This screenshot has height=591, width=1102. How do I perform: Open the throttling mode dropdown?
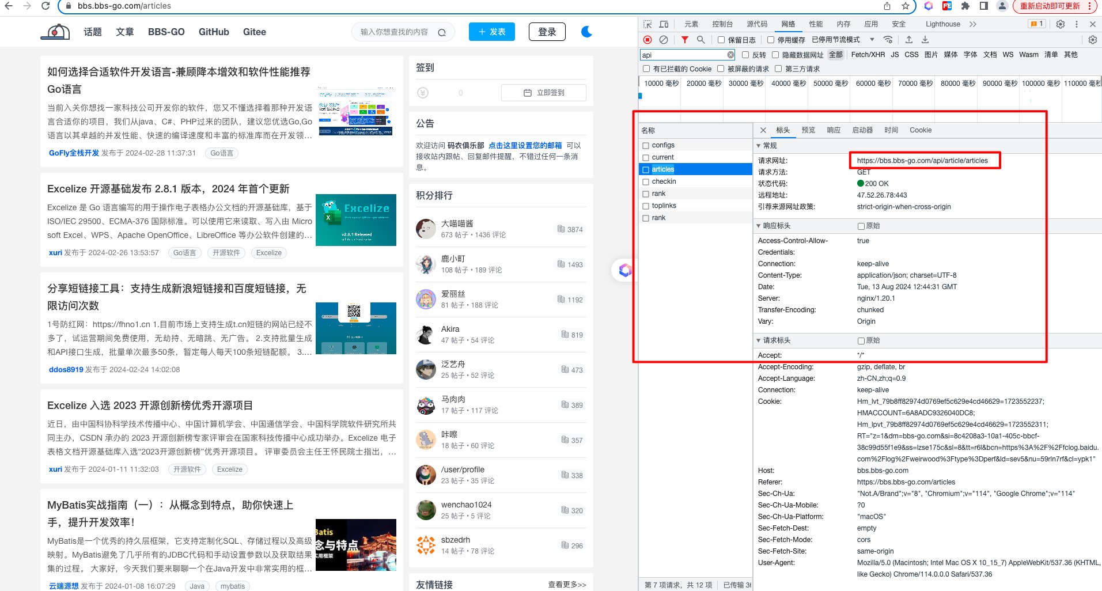[843, 40]
